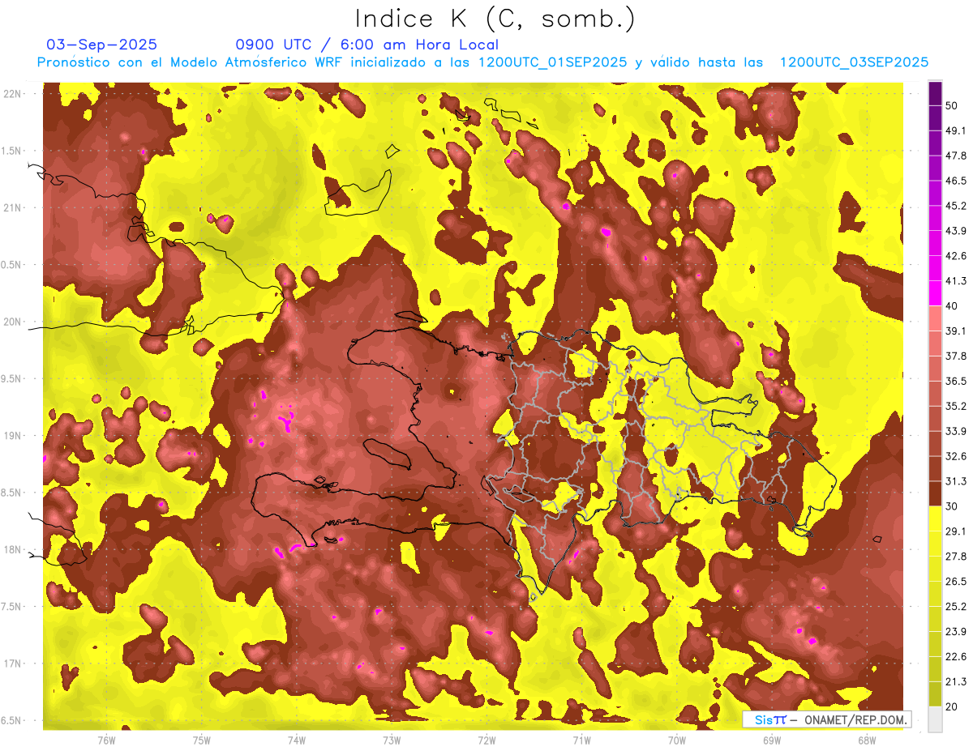
Task: Select the "20N" latitude label
Action: pyautogui.click(x=11, y=322)
